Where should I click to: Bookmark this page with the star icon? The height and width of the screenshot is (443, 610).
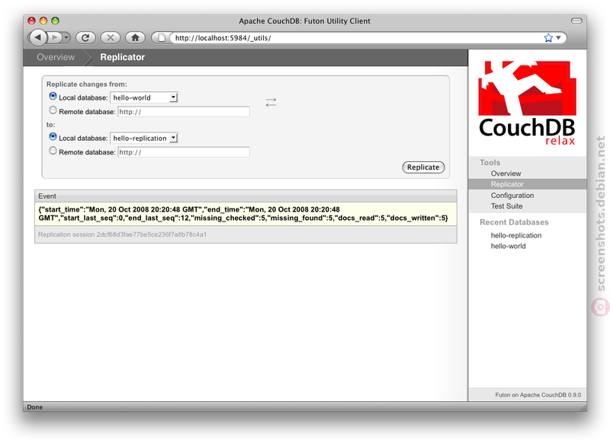pos(548,37)
